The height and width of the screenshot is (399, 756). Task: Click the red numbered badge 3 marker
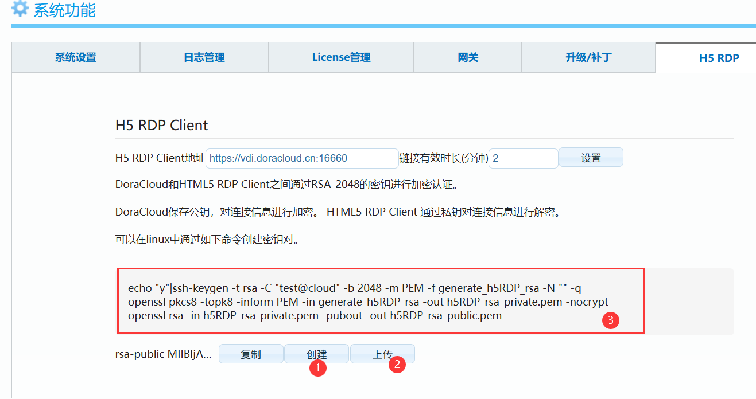[x=610, y=320]
